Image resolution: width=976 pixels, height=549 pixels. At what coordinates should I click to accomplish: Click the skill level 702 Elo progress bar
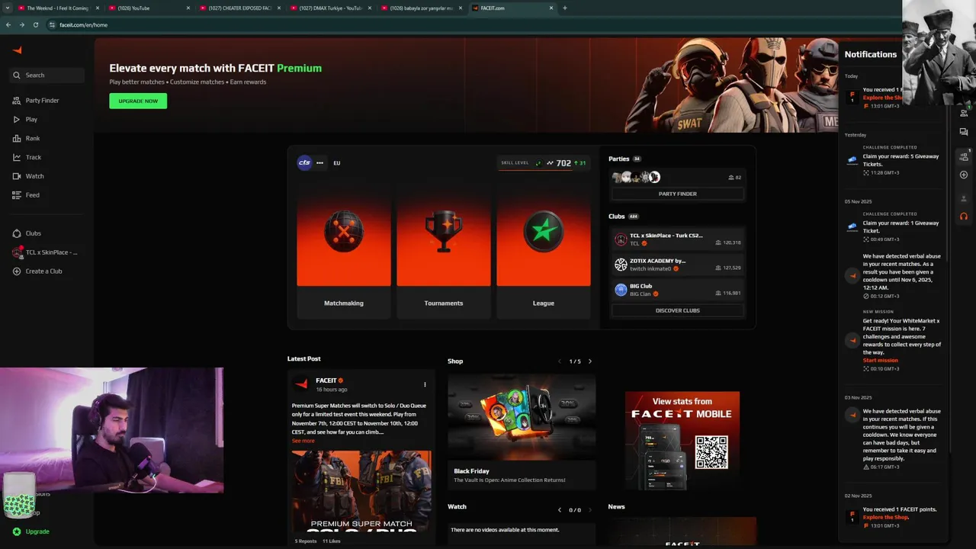coord(543,164)
